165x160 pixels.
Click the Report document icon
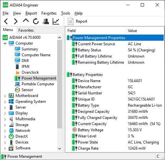[x=70, y=21]
